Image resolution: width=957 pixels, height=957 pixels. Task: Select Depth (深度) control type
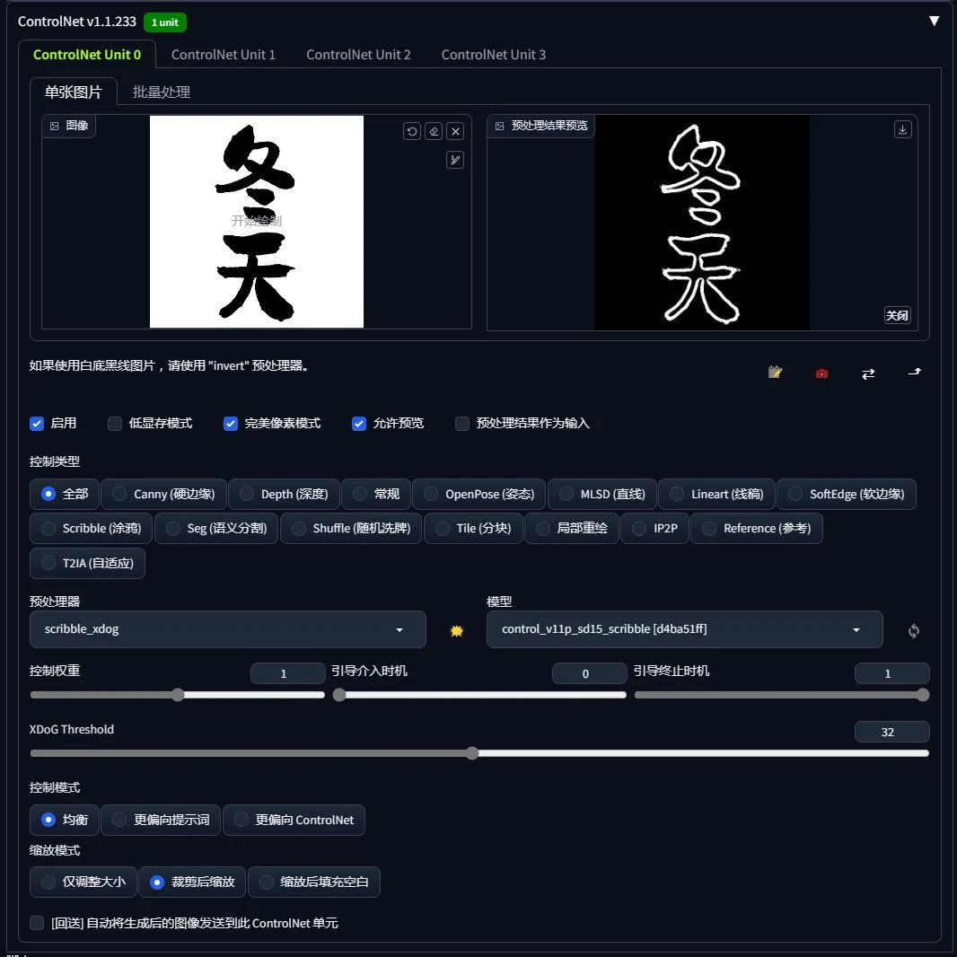[x=284, y=495]
